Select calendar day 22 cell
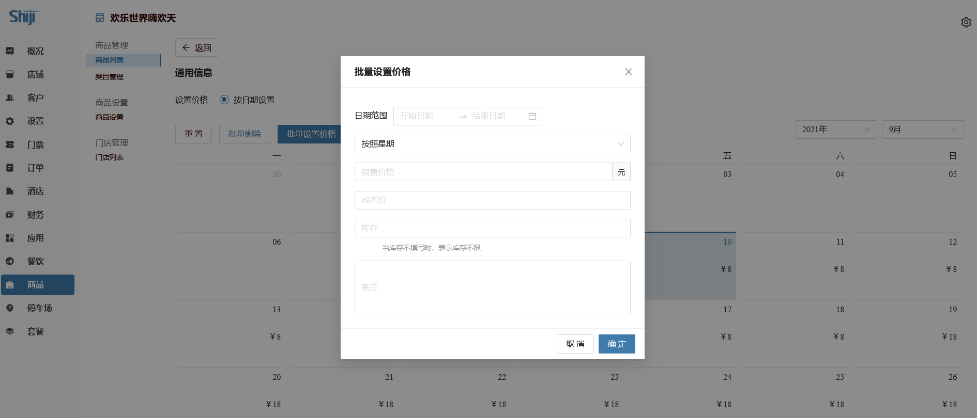This screenshot has height=418, width=977. point(456,393)
